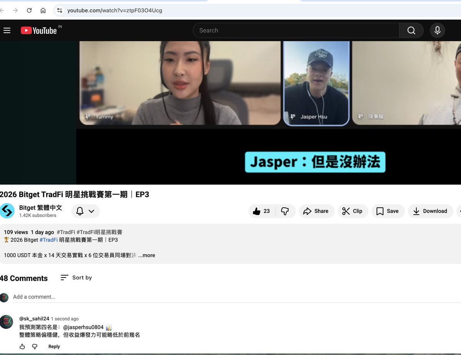Start voice search with microphone icon
The image size is (461, 355).
[x=437, y=30]
